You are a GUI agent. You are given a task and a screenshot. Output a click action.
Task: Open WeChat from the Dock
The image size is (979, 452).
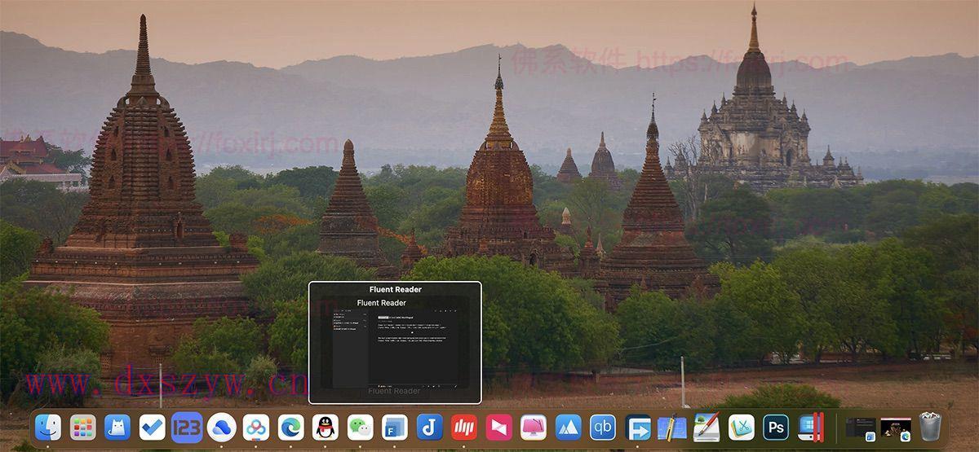[360, 427]
